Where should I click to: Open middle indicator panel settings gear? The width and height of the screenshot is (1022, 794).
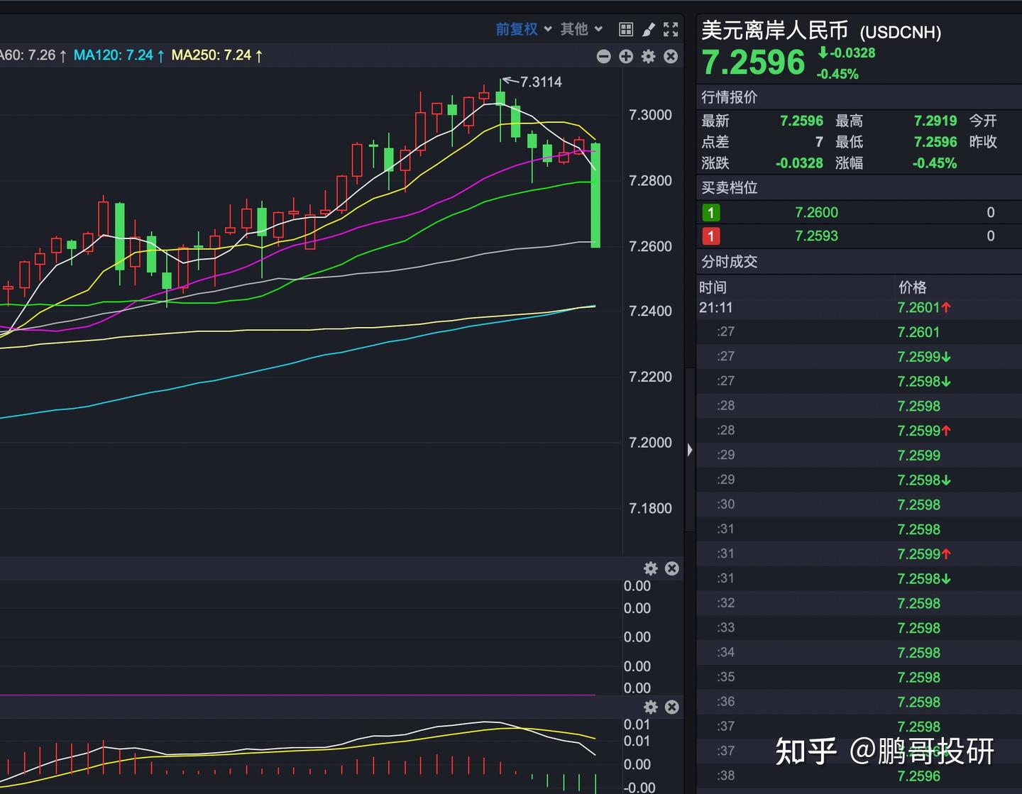[x=650, y=568]
